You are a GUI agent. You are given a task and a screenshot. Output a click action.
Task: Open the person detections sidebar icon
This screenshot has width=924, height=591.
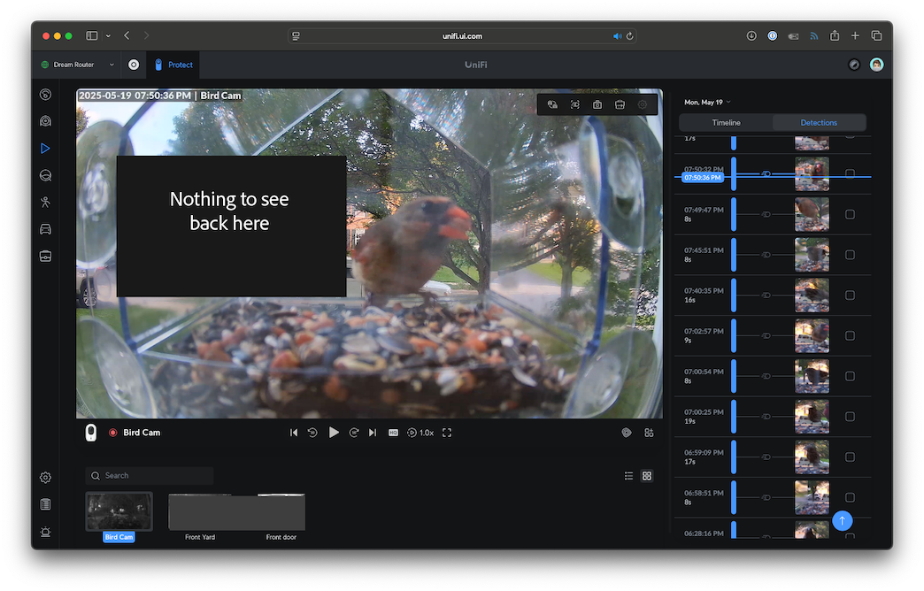45,202
